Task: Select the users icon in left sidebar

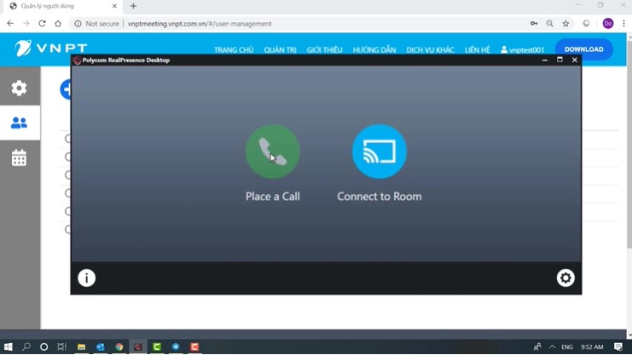Action: tap(19, 123)
